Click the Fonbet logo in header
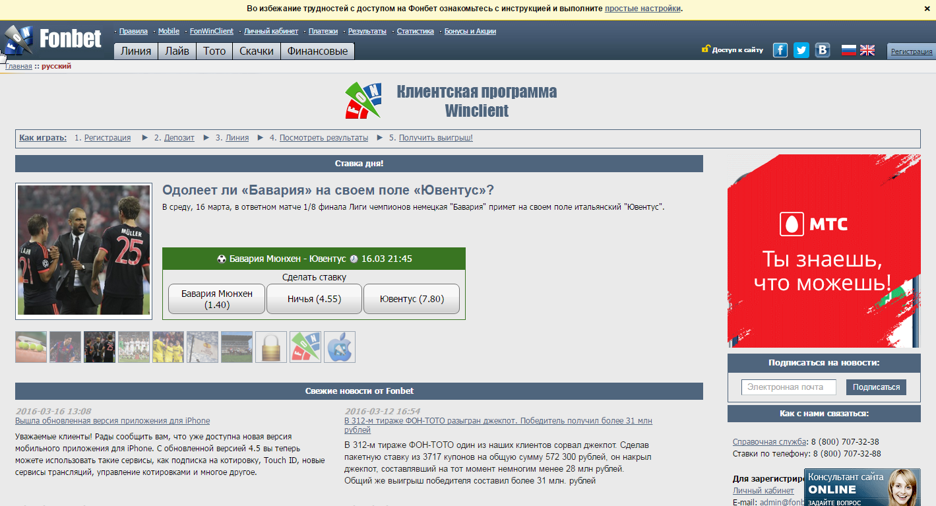Viewport: 936px width, 506px height. pos(51,40)
